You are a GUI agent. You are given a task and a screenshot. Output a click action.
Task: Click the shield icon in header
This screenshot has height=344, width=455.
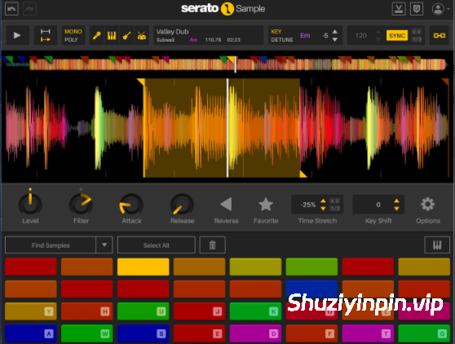click(x=417, y=9)
